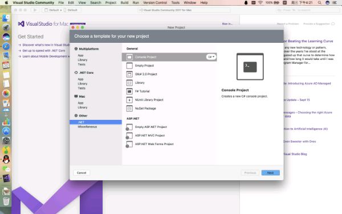The height and width of the screenshot is (214, 342).
Task: Open Safari from the dock
Action: [6, 46]
